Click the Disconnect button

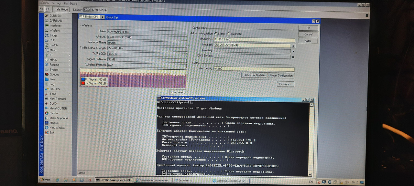(178, 92)
